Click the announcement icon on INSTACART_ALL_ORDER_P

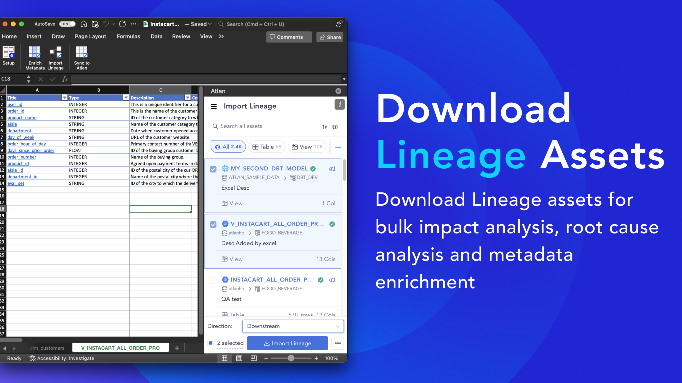(x=332, y=280)
